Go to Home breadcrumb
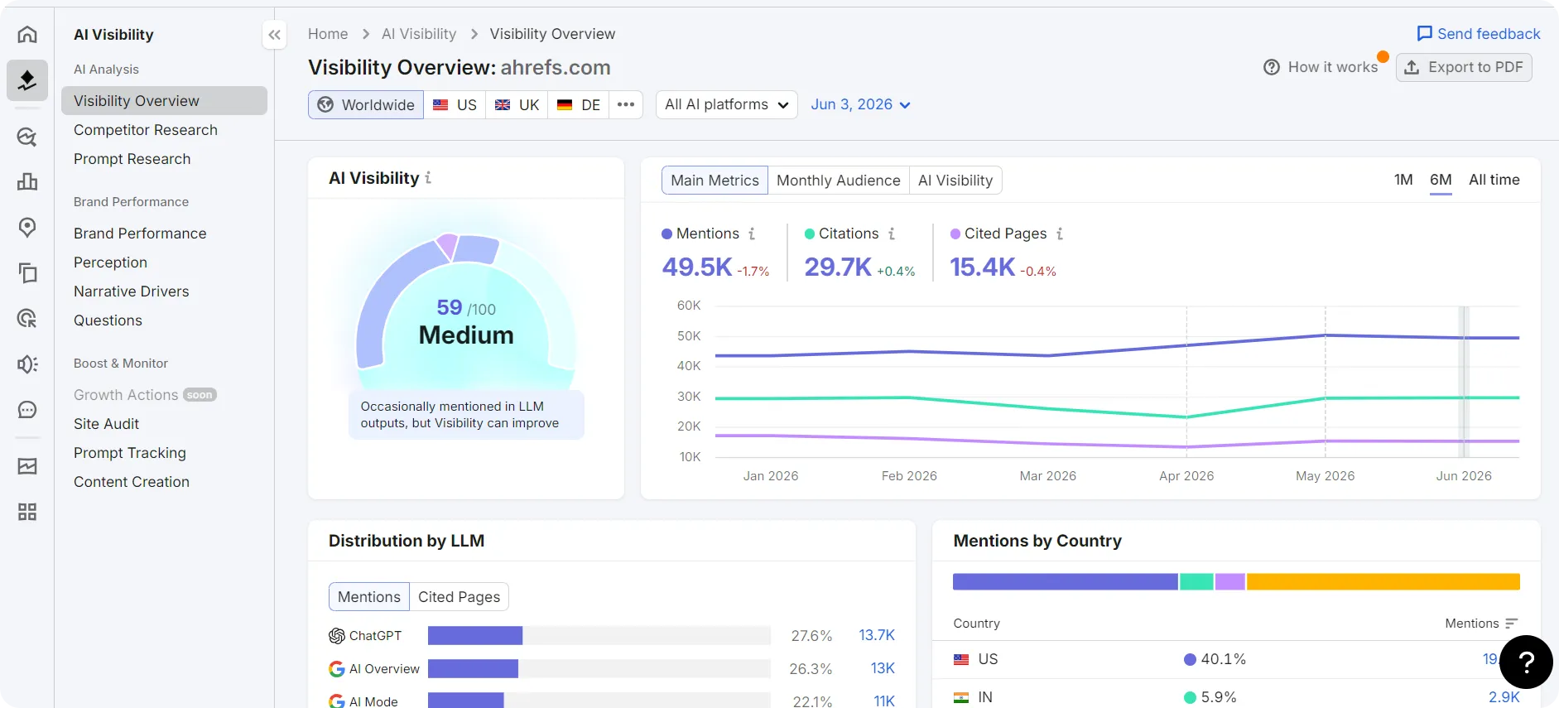 tap(328, 34)
